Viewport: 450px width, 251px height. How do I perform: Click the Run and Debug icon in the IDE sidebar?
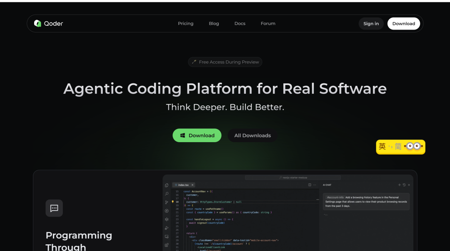pyautogui.click(x=167, y=228)
